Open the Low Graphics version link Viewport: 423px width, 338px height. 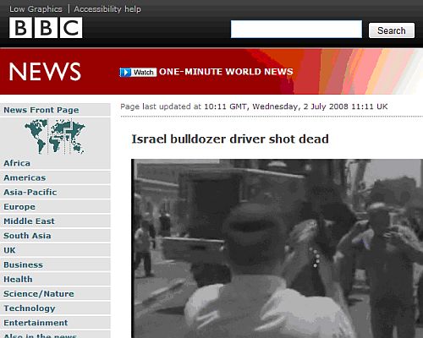36,9
